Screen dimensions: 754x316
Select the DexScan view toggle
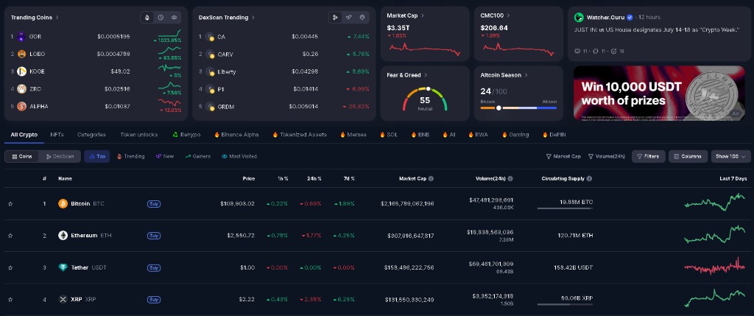pos(60,156)
